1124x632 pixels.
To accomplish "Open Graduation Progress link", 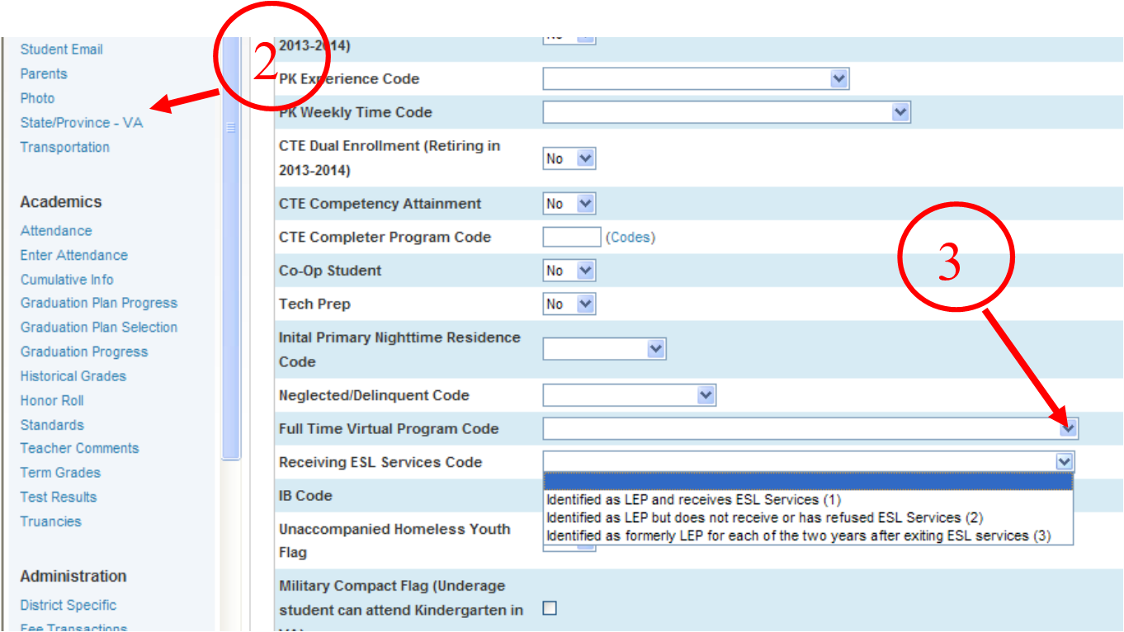I will [x=84, y=351].
